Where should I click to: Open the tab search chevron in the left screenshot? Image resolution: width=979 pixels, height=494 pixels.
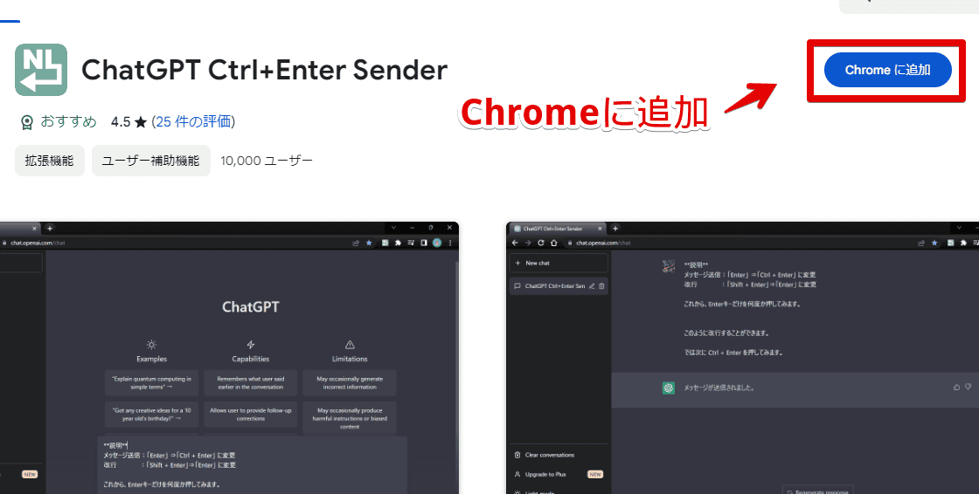(393, 229)
